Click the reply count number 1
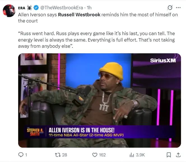Screen dimensions: 186x162 pyautogui.click(x=26, y=155)
